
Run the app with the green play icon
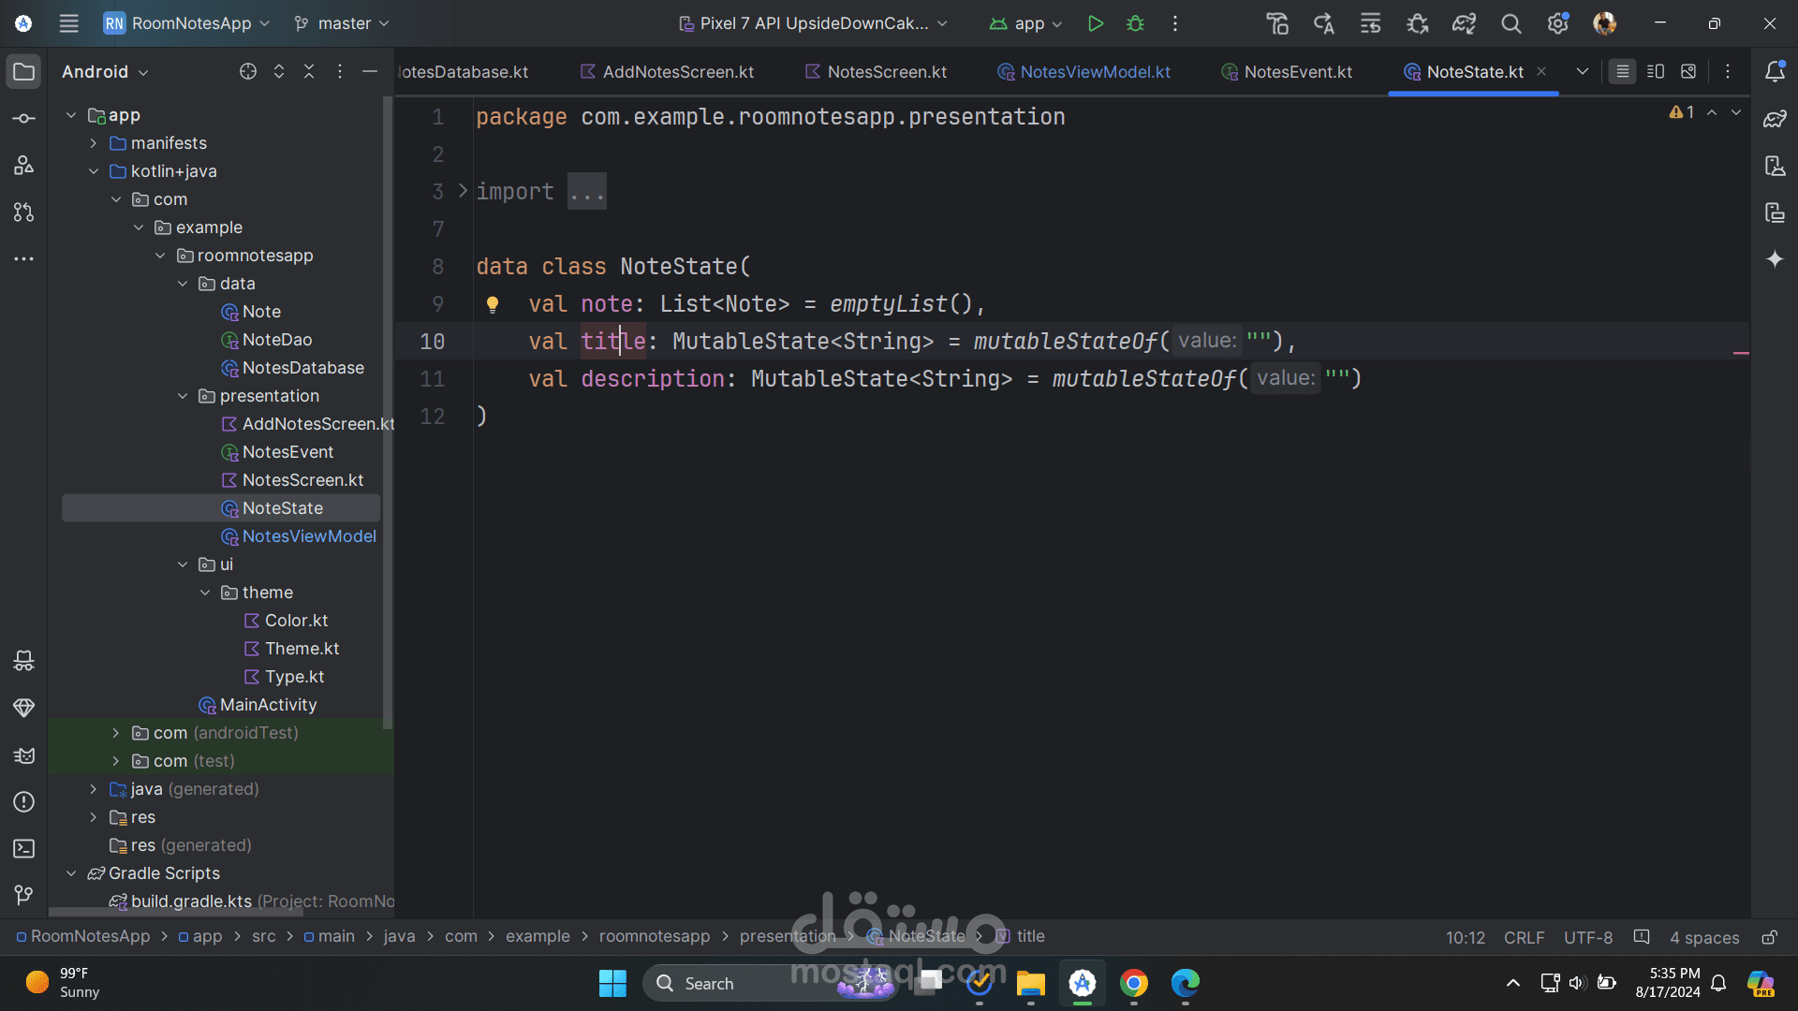pyautogui.click(x=1095, y=23)
